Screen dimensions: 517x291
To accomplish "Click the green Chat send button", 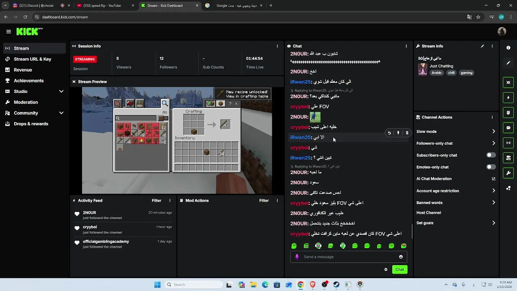I will pyautogui.click(x=399, y=270).
